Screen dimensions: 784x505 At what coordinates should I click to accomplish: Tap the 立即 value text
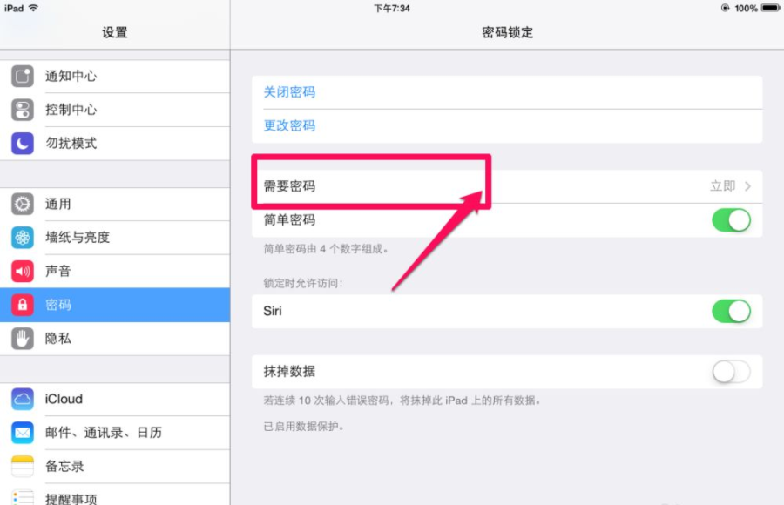click(722, 186)
